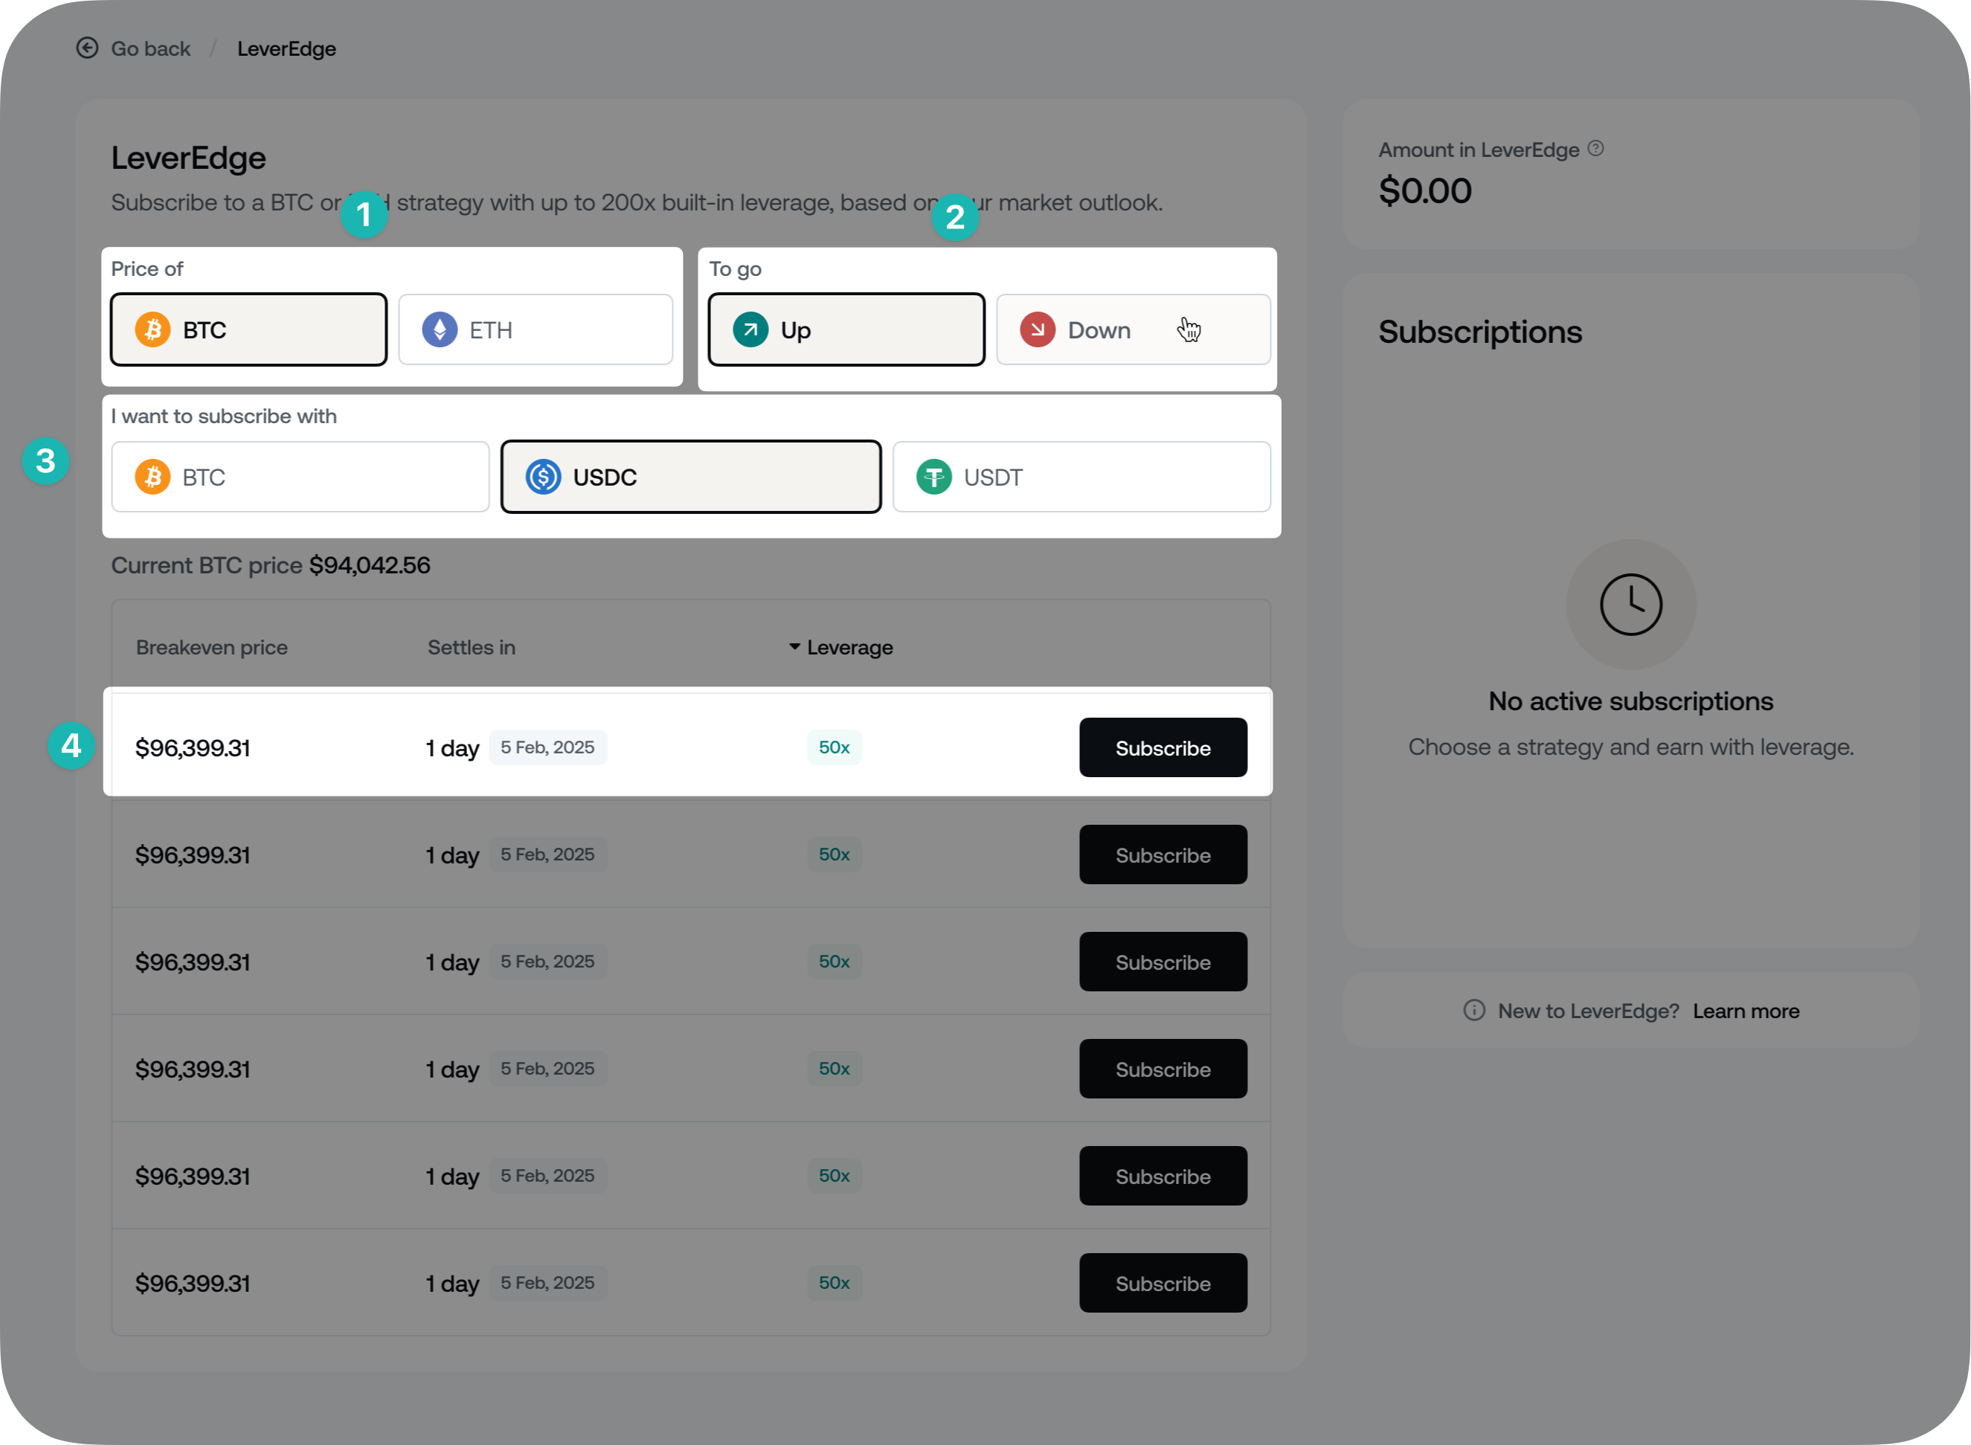Click the info icon beside New to LeverEdge
The width and height of the screenshot is (1971, 1445).
(x=1474, y=1010)
